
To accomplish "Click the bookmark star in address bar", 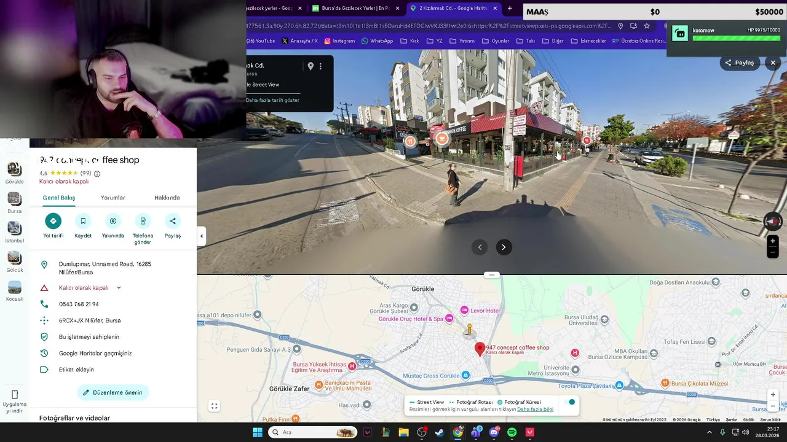I will click(x=647, y=26).
